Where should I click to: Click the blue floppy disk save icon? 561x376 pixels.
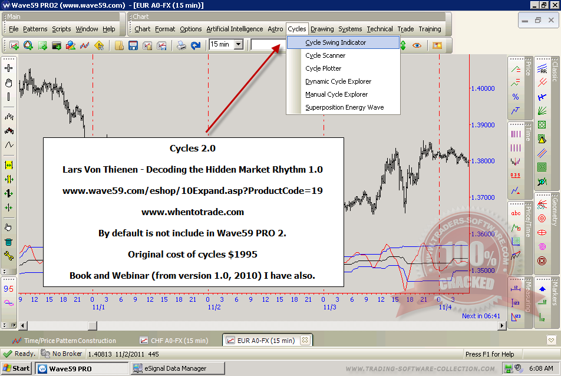click(133, 45)
